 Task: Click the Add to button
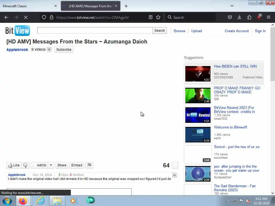39,165
